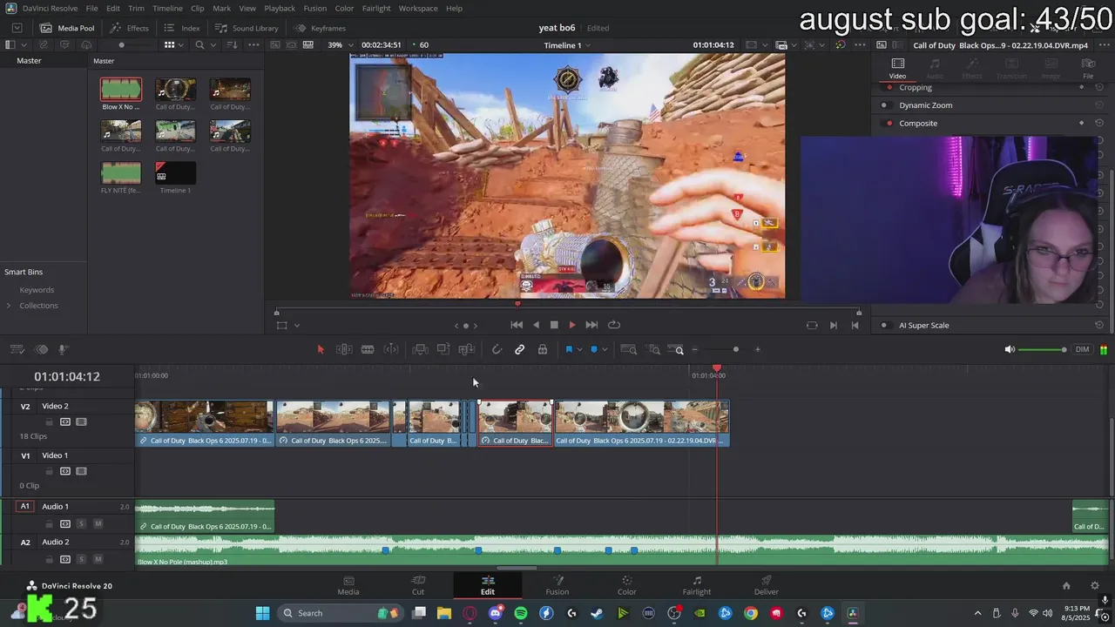This screenshot has width=1115, height=627.
Task: Open the Effects panel
Action: (129, 28)
